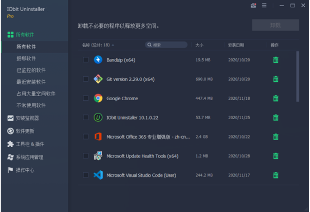Viewport: 310px width, 212px height.
Task: Click the date 2020/10/22
Action: click(239, 137)
